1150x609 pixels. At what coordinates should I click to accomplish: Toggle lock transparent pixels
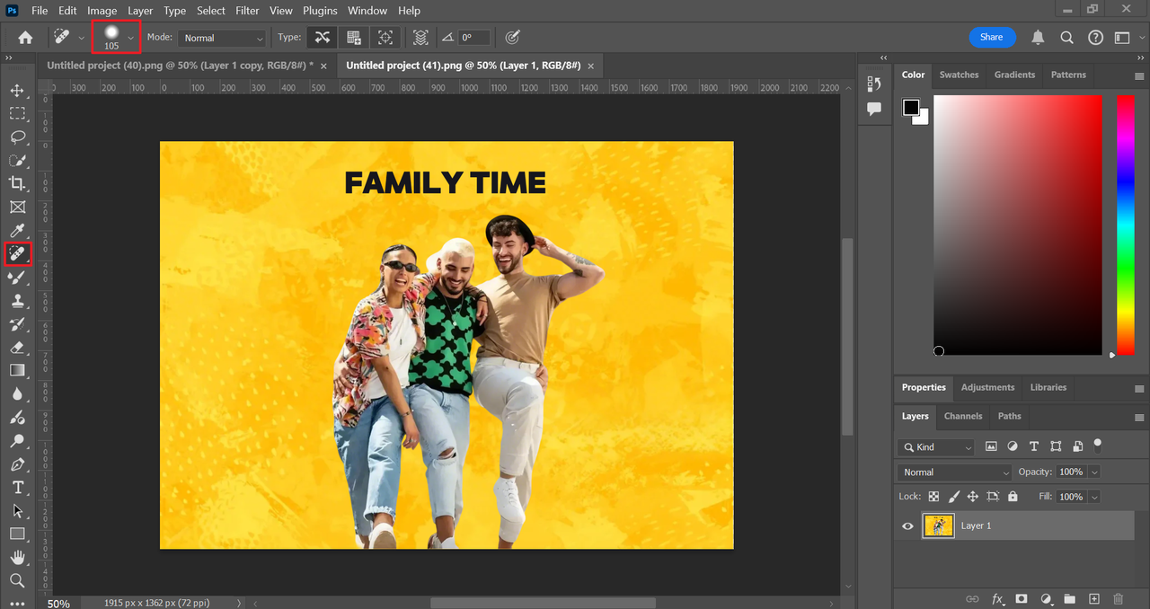pos(933,497)
